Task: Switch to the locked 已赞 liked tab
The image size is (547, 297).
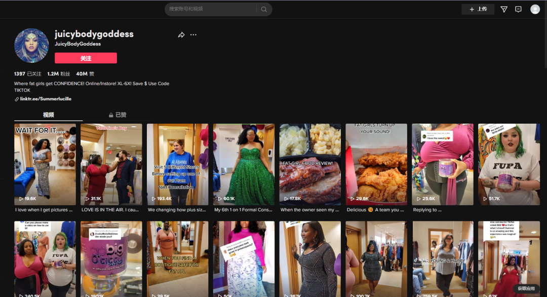Action: point(118,115)
